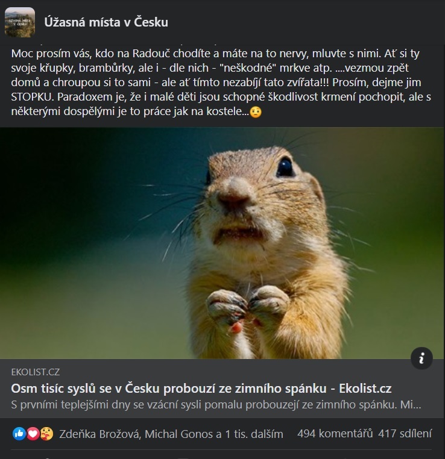Show the 417 sdílení shares list

pyautogui.click(x=405, y=434)
